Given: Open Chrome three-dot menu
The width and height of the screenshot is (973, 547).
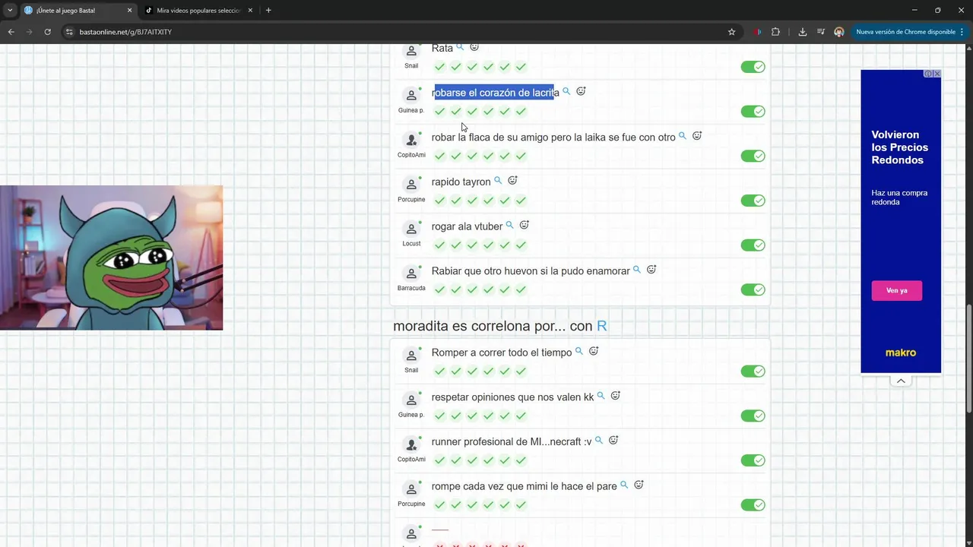Looking at the screenshot, I should pos(962,32).
